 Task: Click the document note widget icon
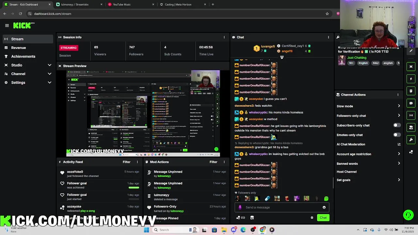(x=411, y=91)
